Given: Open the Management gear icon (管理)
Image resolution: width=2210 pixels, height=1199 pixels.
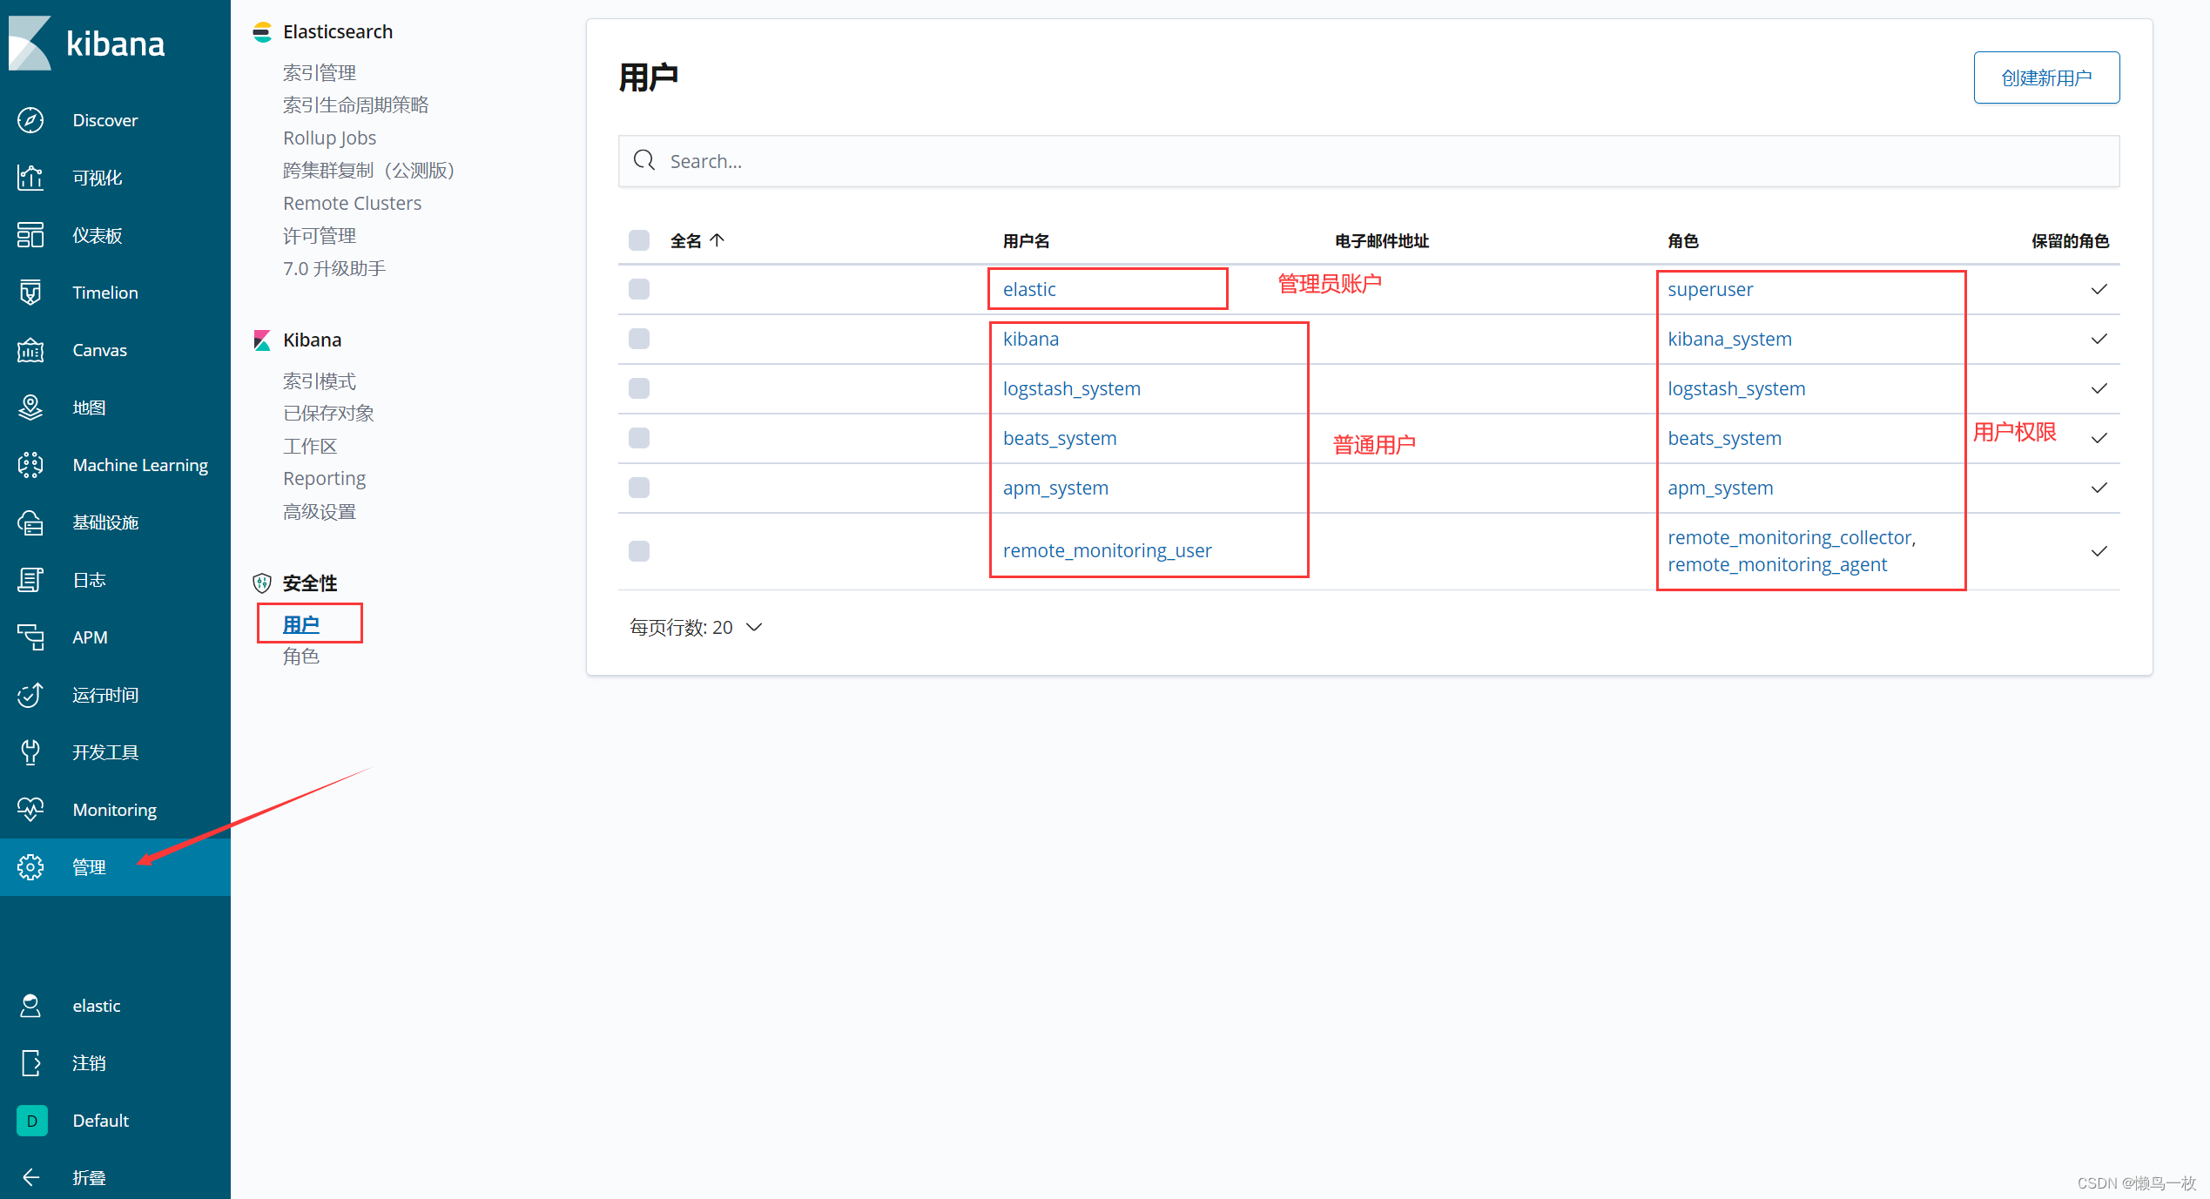Looking at the screenshot, I should coord(30,867).
